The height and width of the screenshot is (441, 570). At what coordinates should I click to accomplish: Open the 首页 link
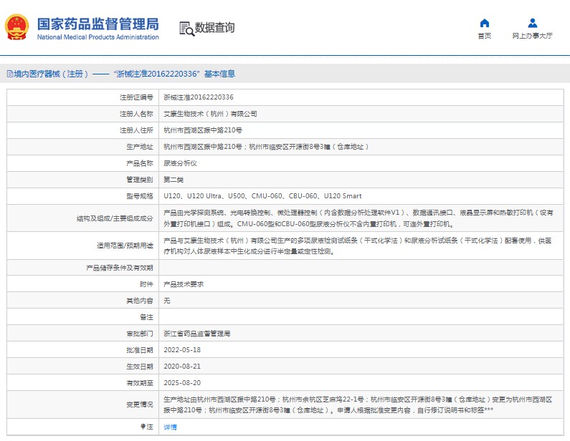coord(484,36)
